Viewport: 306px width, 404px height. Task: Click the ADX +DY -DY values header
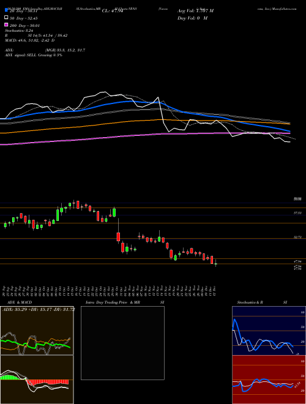tap(39, 309)
